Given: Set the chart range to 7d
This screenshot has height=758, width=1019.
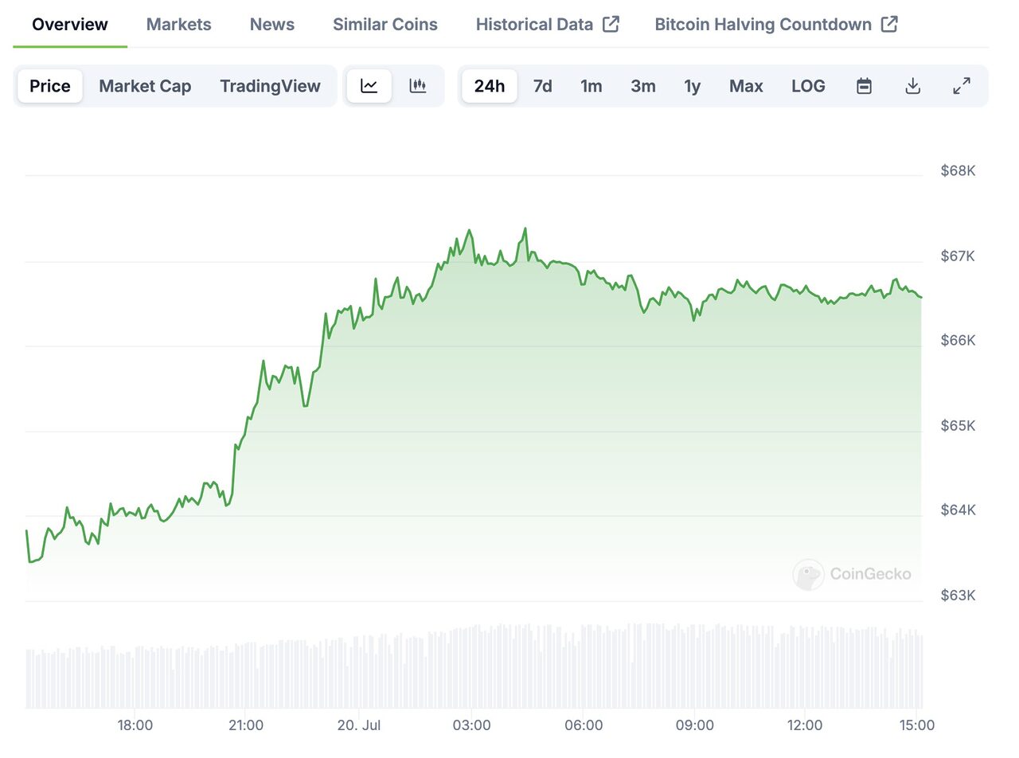Looking at the screenshot, I should [x=543, y=86].
